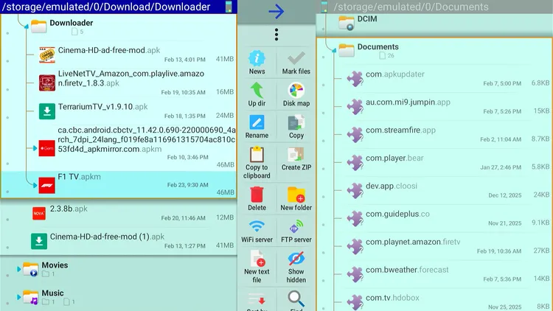
Task: Open the DCIM folder
Action: pos(434,23)
